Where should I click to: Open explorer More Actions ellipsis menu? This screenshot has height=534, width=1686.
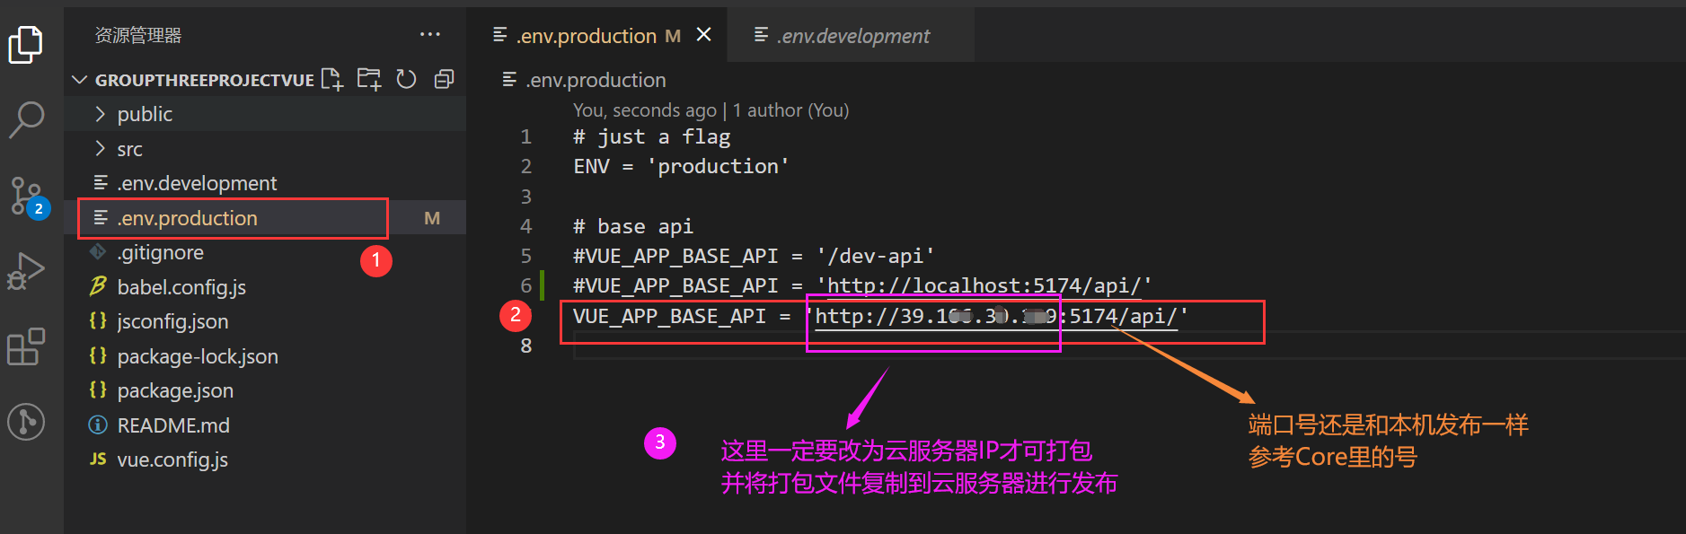click(x=430, y=35)
